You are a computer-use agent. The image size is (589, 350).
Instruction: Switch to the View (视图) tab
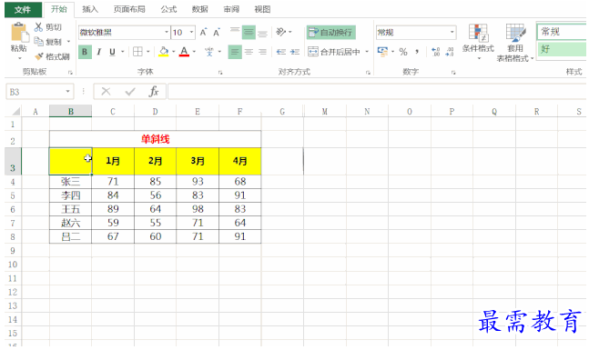tap(262, 9)
